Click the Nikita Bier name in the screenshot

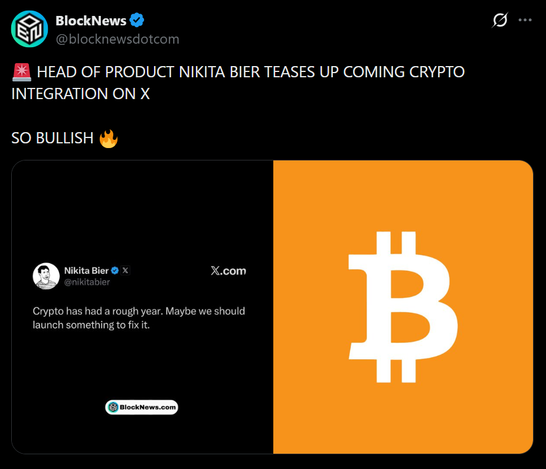click(x=86, y=271)
